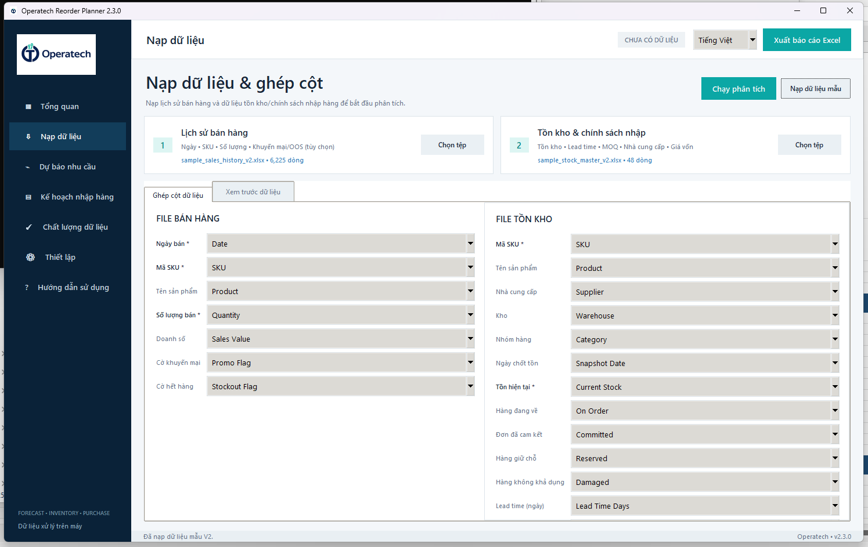Click Xuất báo cáo Excel button
Screen dimensions: 868x547
tap(807, 40)
